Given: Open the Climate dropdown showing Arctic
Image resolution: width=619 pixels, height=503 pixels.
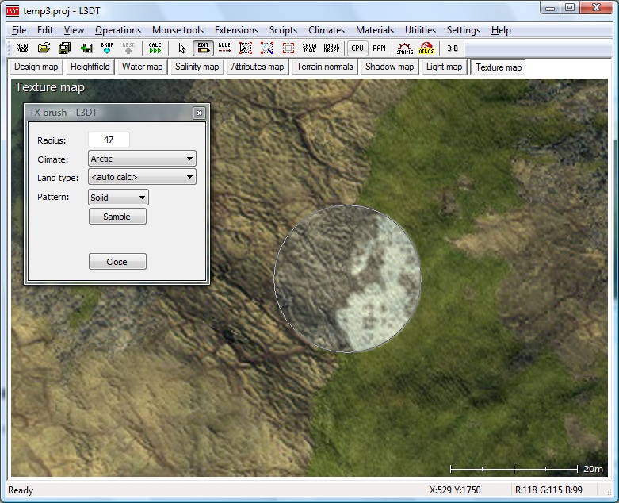Looking at the screenshot, I should pos(142,159).
